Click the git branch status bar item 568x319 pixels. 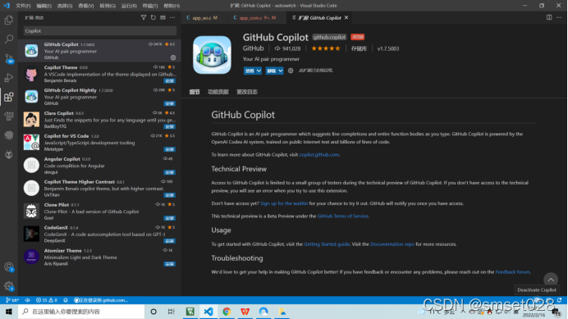[x=12, y=300]
